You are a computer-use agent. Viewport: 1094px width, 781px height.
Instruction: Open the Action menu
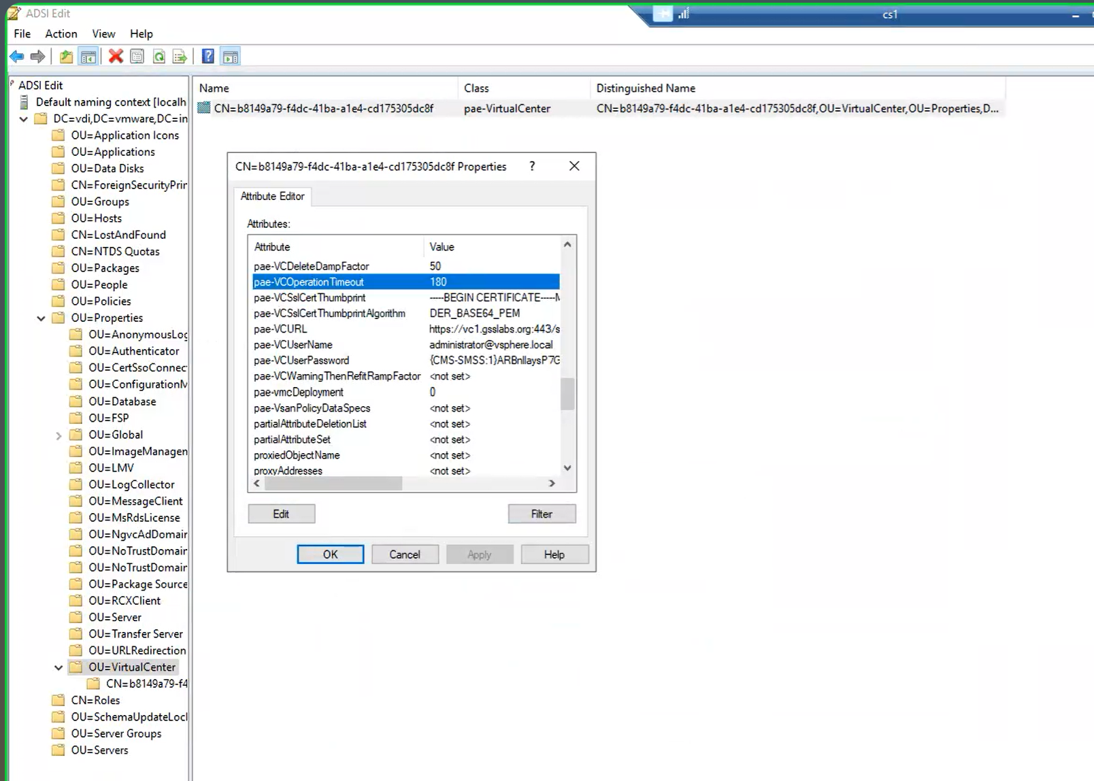click(61, 34)
